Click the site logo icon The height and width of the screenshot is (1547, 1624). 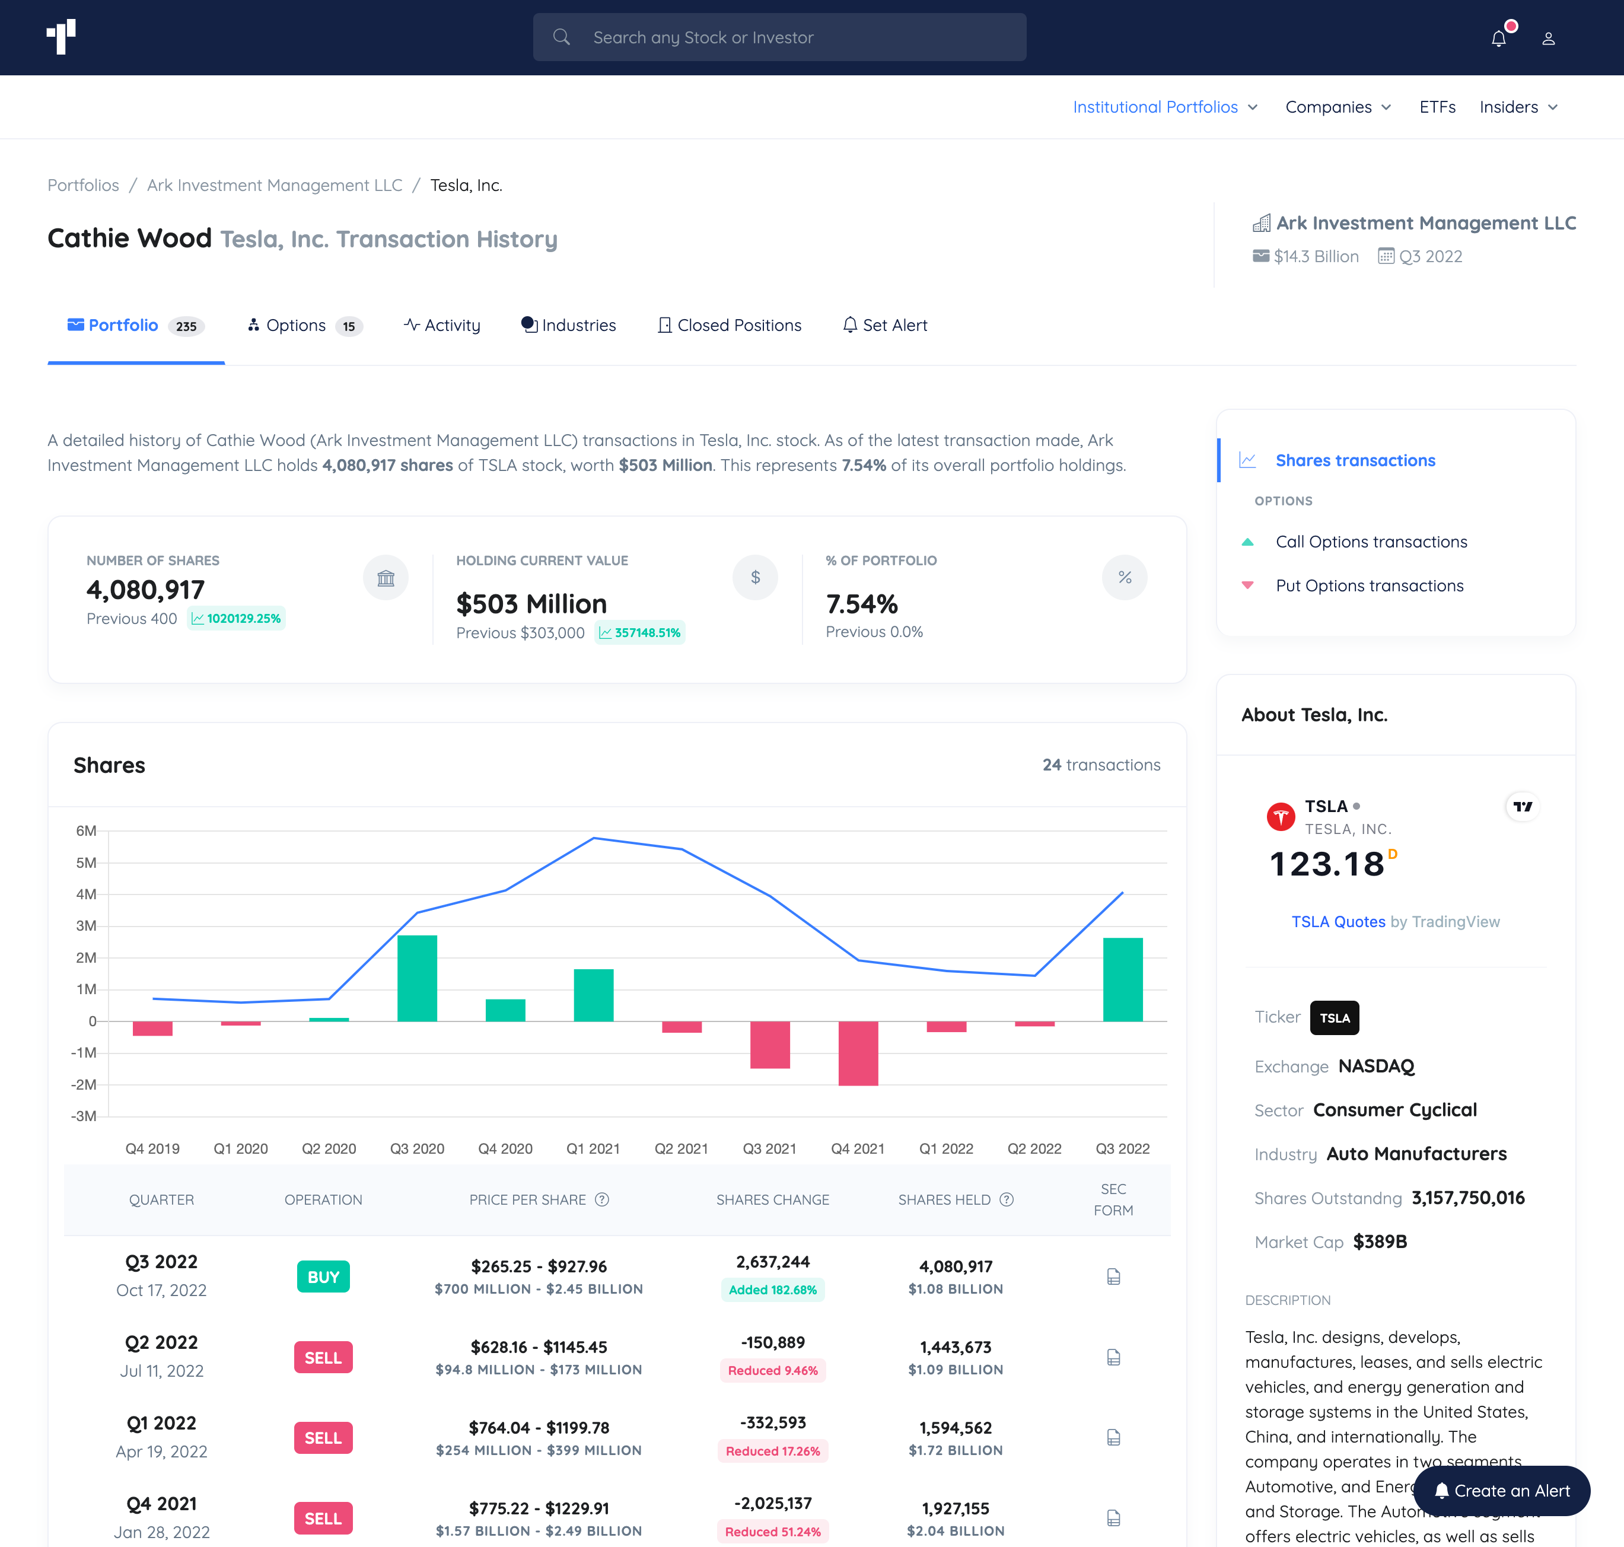pos(61,37)
